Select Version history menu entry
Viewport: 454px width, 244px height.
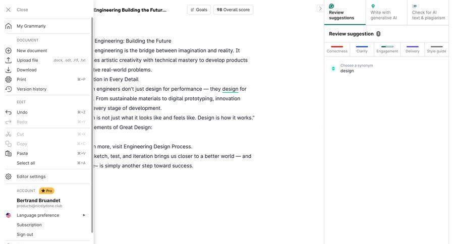[x=32, y=89]
